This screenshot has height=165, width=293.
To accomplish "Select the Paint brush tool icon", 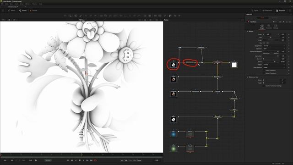I will (x=81, y=16).
